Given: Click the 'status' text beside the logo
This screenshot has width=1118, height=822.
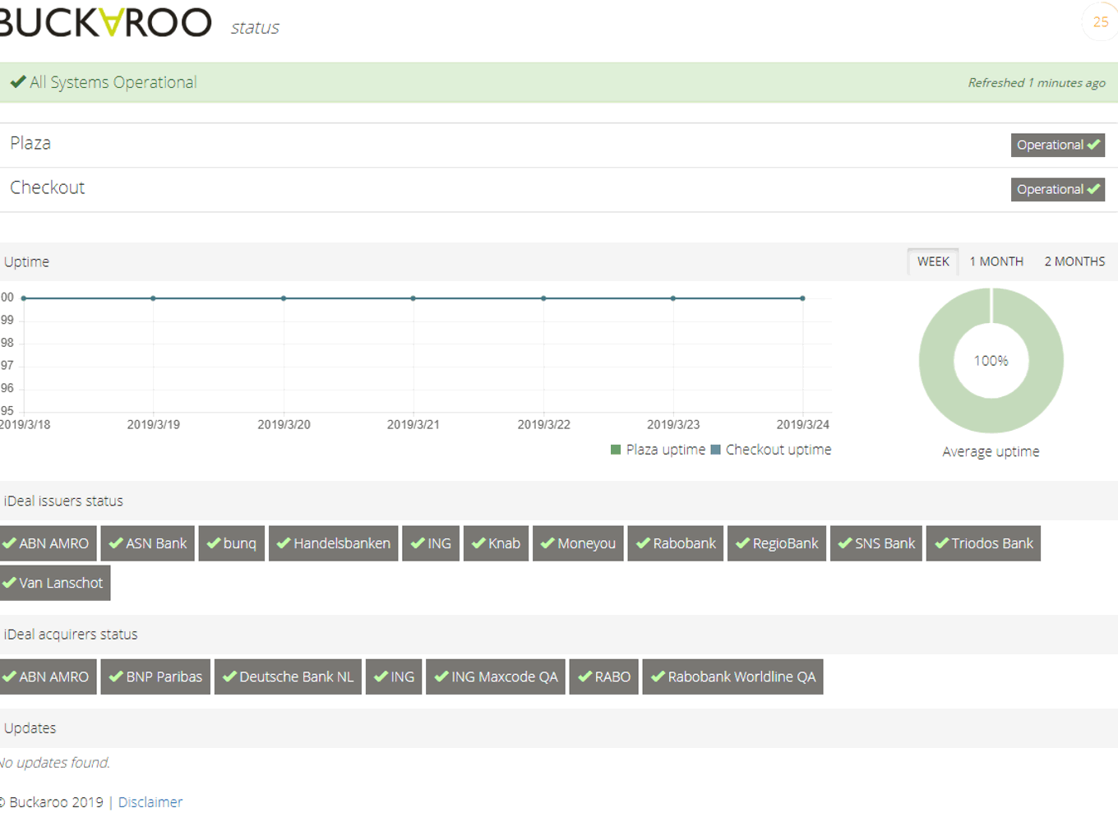Looking at the screenshot, I should click(x=255, y=27).
